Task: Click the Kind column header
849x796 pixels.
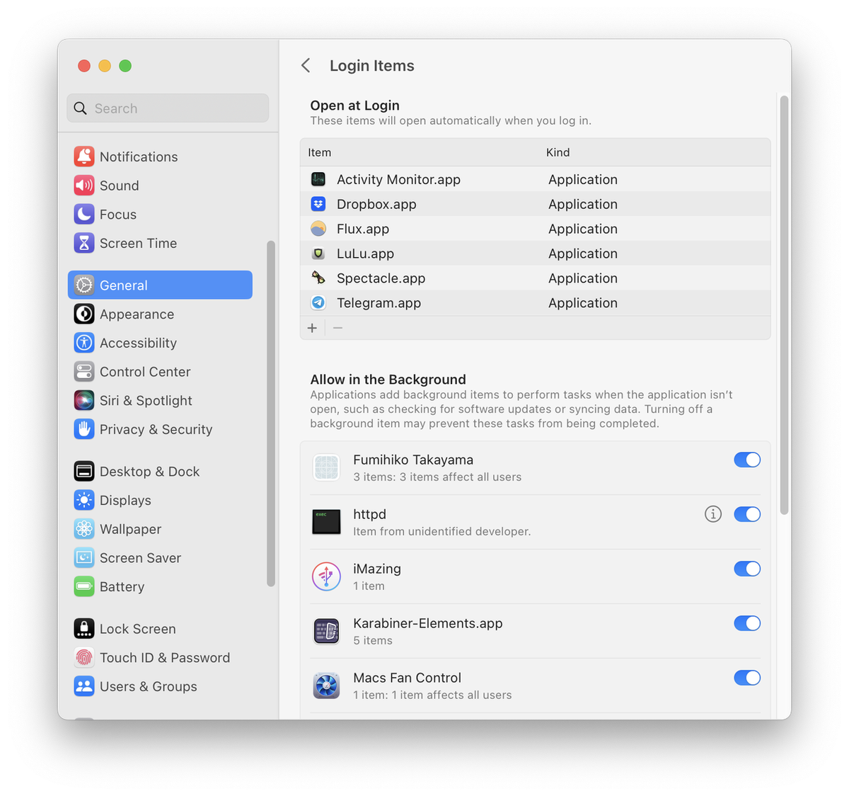Action: click(558, 152)
